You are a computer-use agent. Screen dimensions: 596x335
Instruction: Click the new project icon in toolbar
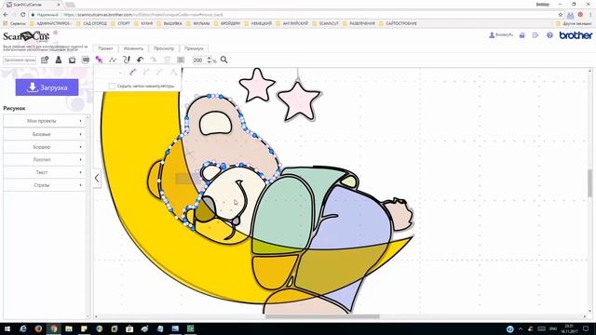45,60
